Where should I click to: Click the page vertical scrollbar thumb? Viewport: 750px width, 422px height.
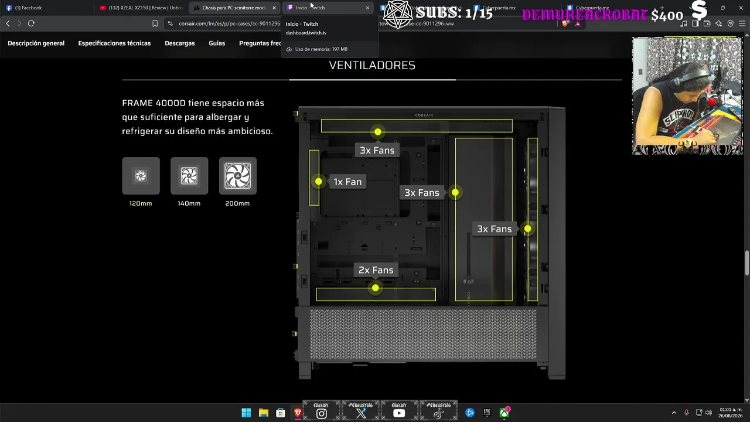pos(747,263)
